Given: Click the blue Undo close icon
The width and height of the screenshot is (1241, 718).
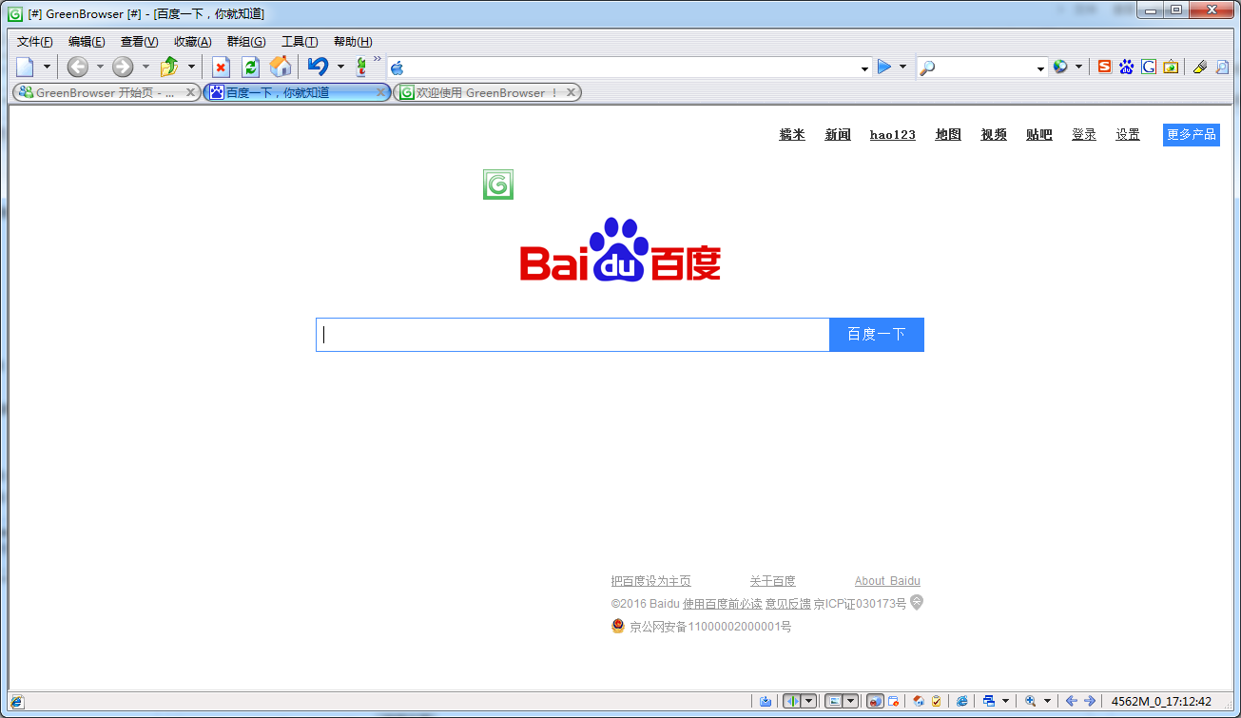Looking at the screenshot, I should coord(318,67).
